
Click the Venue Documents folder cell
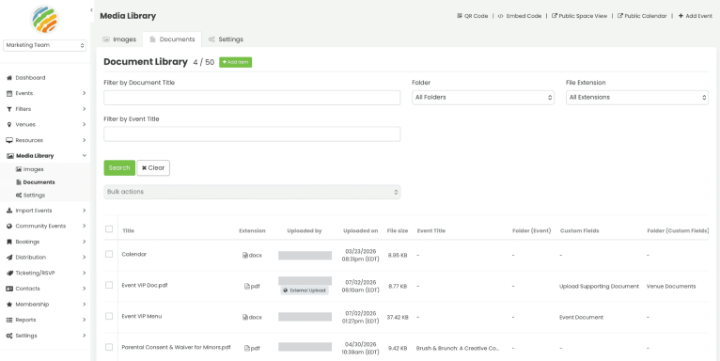671,287
